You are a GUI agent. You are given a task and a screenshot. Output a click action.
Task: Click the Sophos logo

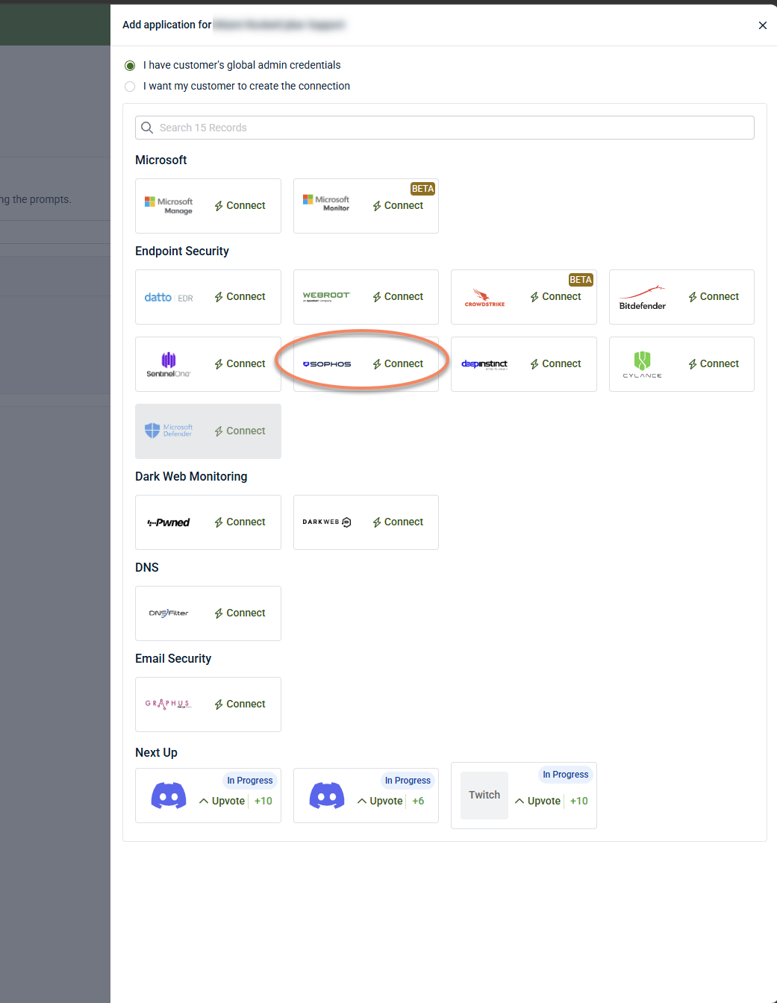327,364
